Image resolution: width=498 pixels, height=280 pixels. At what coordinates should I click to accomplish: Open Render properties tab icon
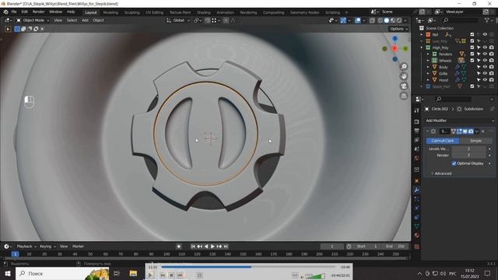coord(417,121)
